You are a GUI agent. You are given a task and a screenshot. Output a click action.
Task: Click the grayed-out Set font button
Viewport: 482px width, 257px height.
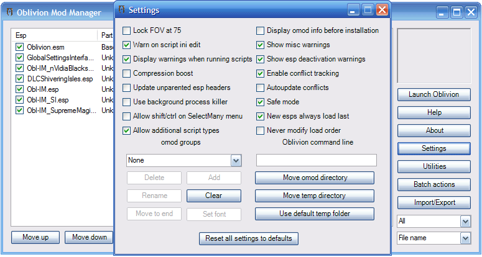(x=214, y=214)
